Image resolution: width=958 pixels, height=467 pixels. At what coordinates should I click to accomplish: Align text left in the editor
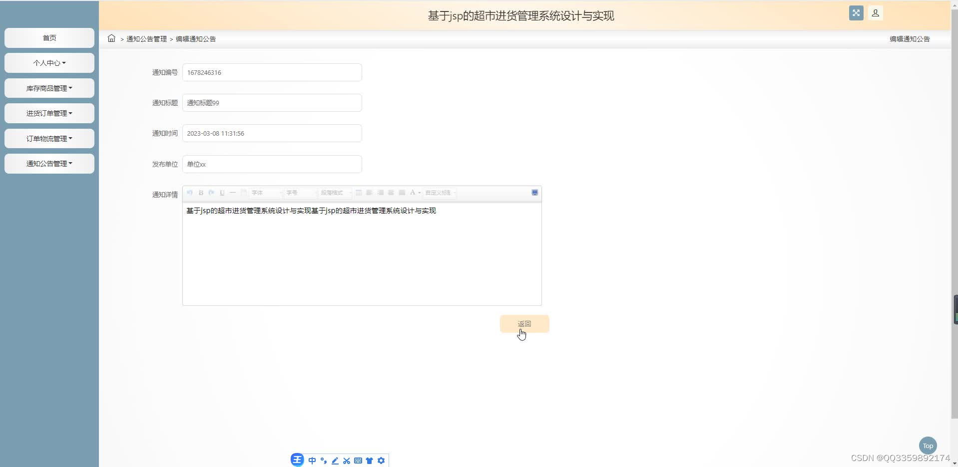[369, 193]
